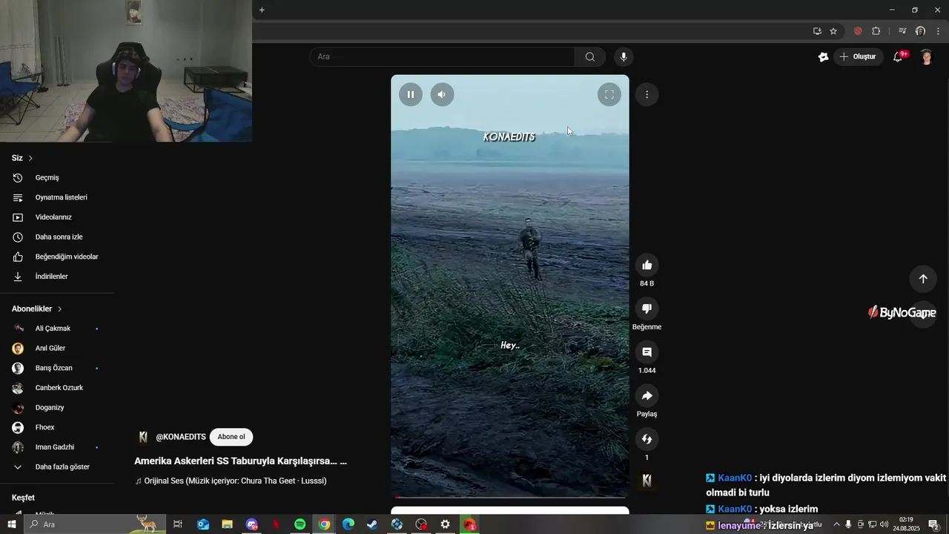The width and height of the screenshot is (949, 534).
Task: Open Microsoft Edge from the taskbar
Action: 348,524
